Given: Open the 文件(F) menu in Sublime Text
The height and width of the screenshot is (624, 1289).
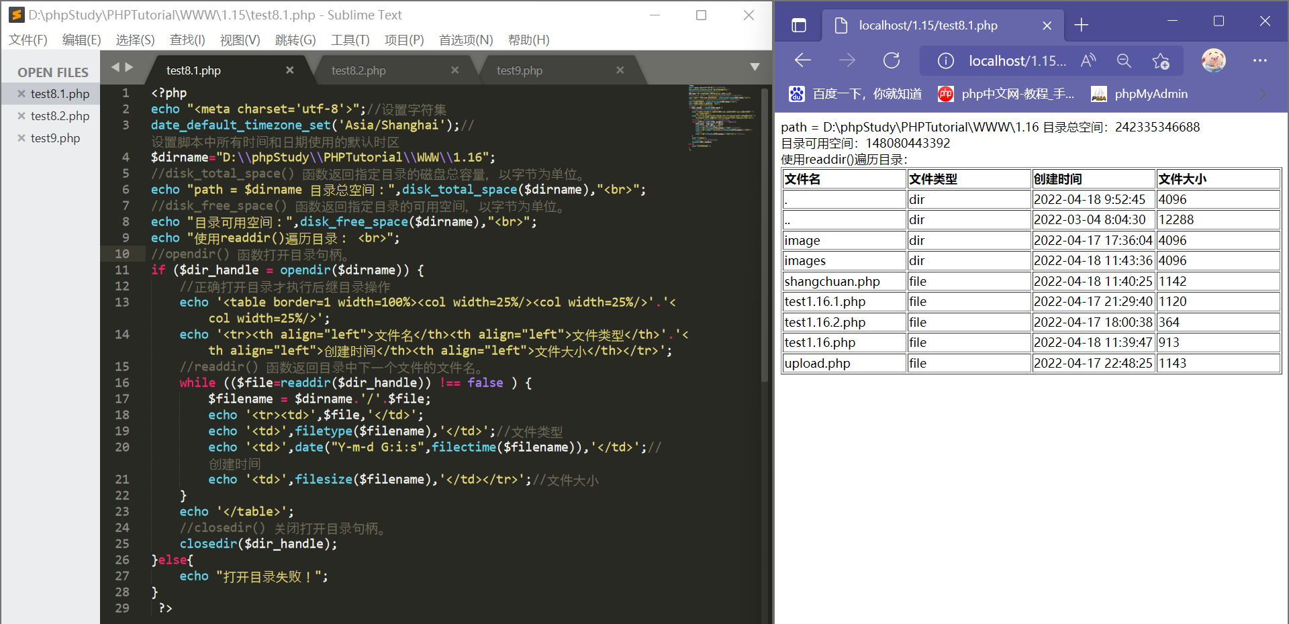Looking at the screenshot, I should point(28,40).
